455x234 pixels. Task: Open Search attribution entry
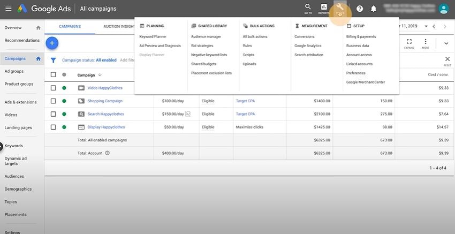(x=309, y=55)
